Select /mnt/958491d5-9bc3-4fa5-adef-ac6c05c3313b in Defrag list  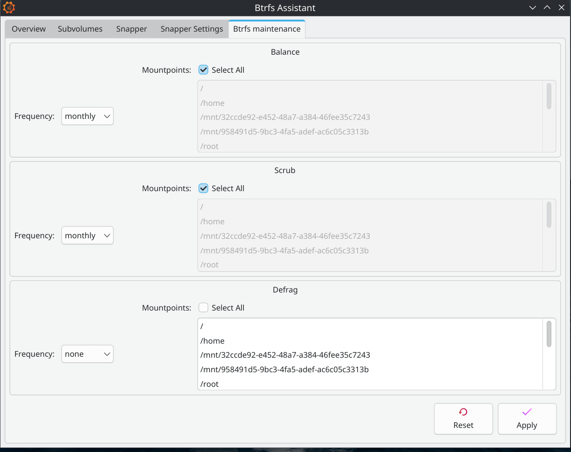pos(370,370)
